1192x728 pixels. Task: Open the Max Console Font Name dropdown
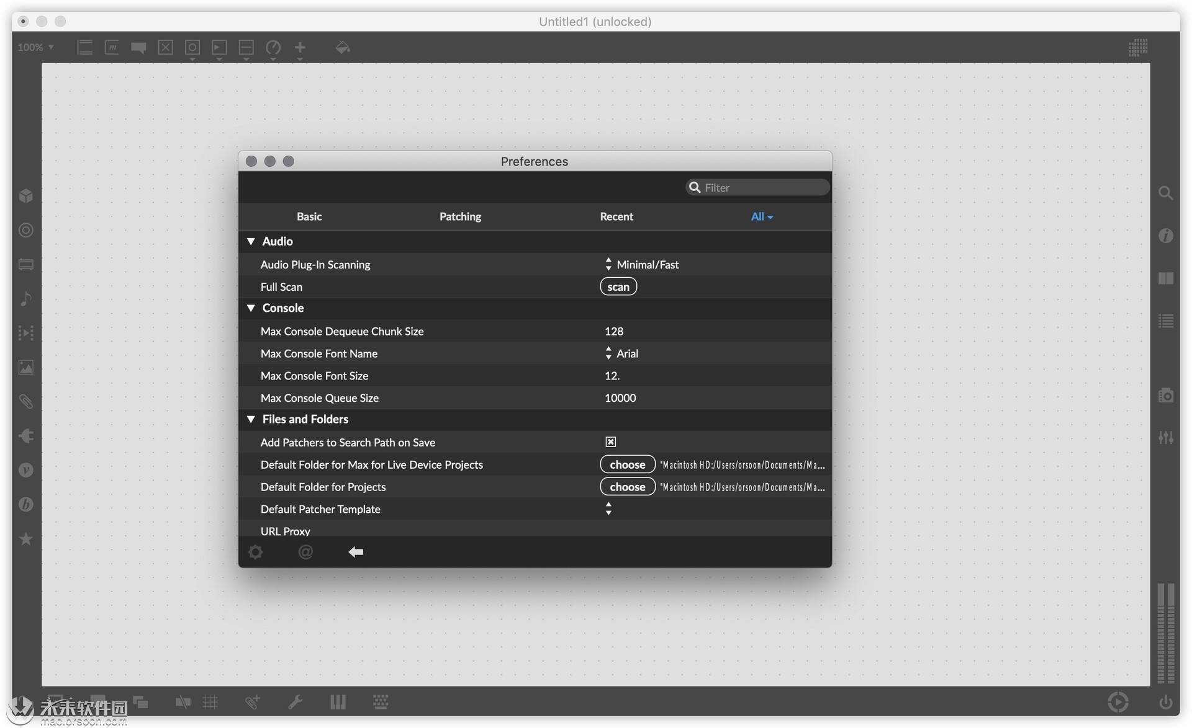pyautogui.click(x=621, y=353)
